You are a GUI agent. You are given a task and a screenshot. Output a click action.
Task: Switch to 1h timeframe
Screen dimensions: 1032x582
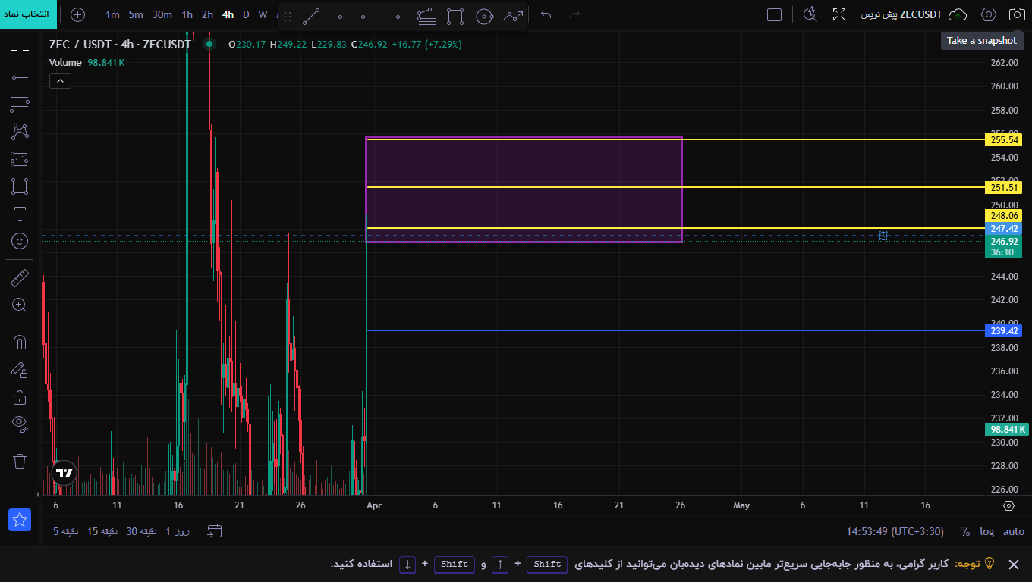click(187, 14)
